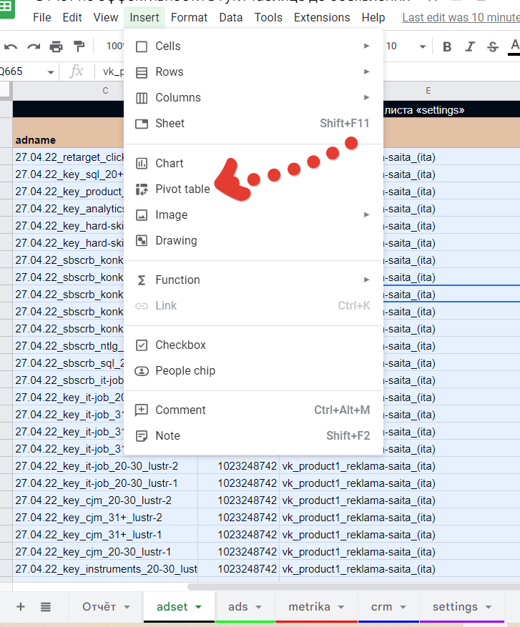Image resolution: width=520 pixels, height=627 pixels.
Task: Click the Sheet icon in Insert menu
Action: coord(142,124)
